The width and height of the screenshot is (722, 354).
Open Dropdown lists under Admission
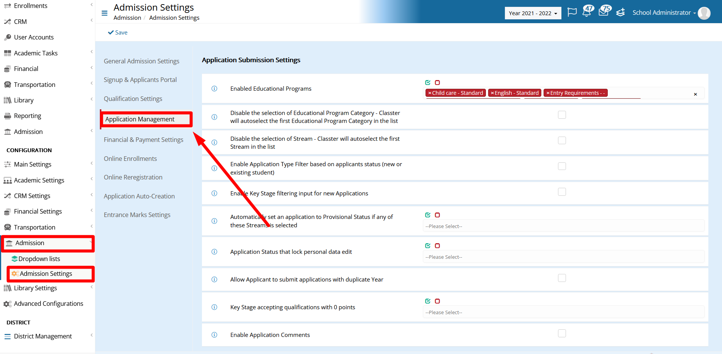(x=39, y=259)
